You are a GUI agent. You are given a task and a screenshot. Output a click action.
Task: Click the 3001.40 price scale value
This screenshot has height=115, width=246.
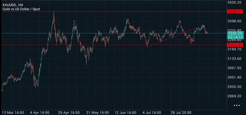tap(234, 77)
